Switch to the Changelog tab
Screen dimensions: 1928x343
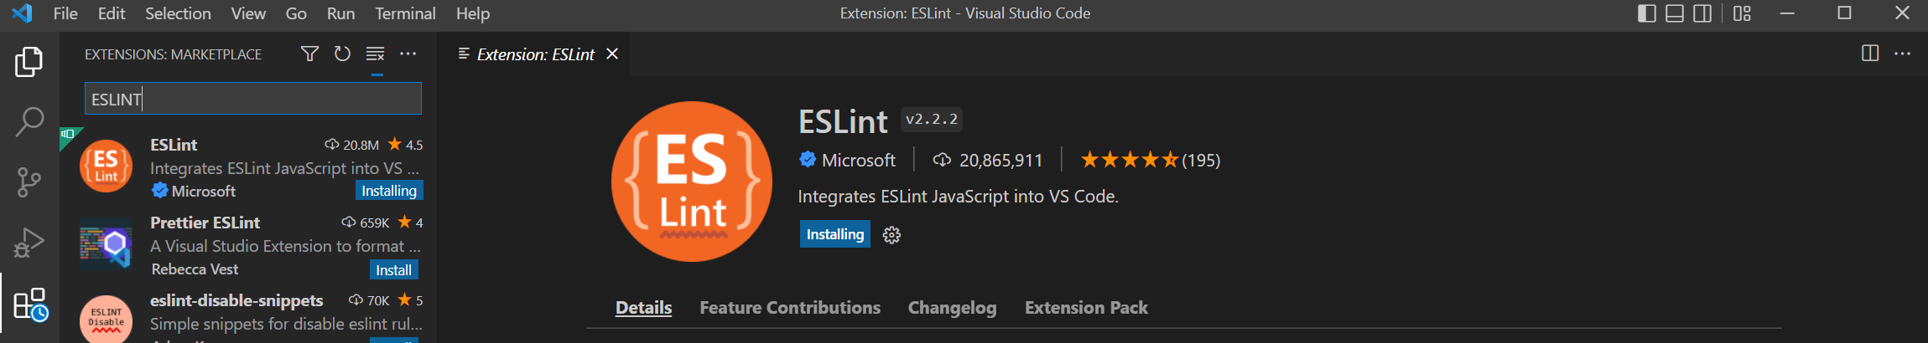point(952,308)
